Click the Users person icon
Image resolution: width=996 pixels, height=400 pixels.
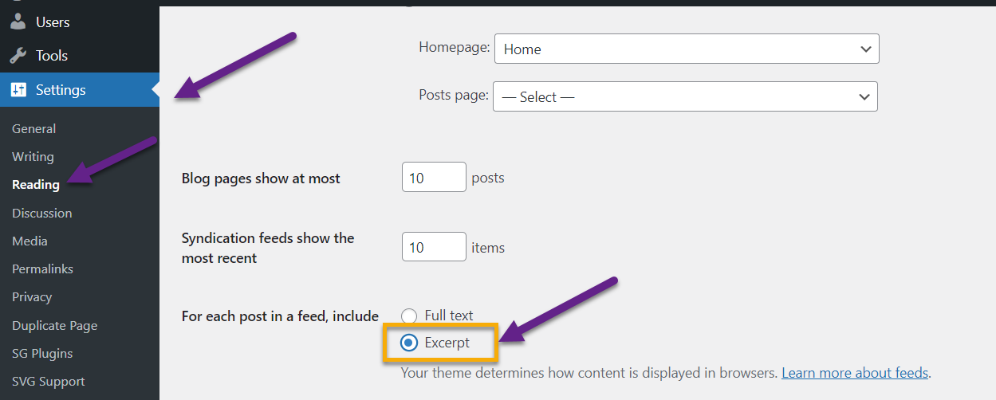[18, 22]
